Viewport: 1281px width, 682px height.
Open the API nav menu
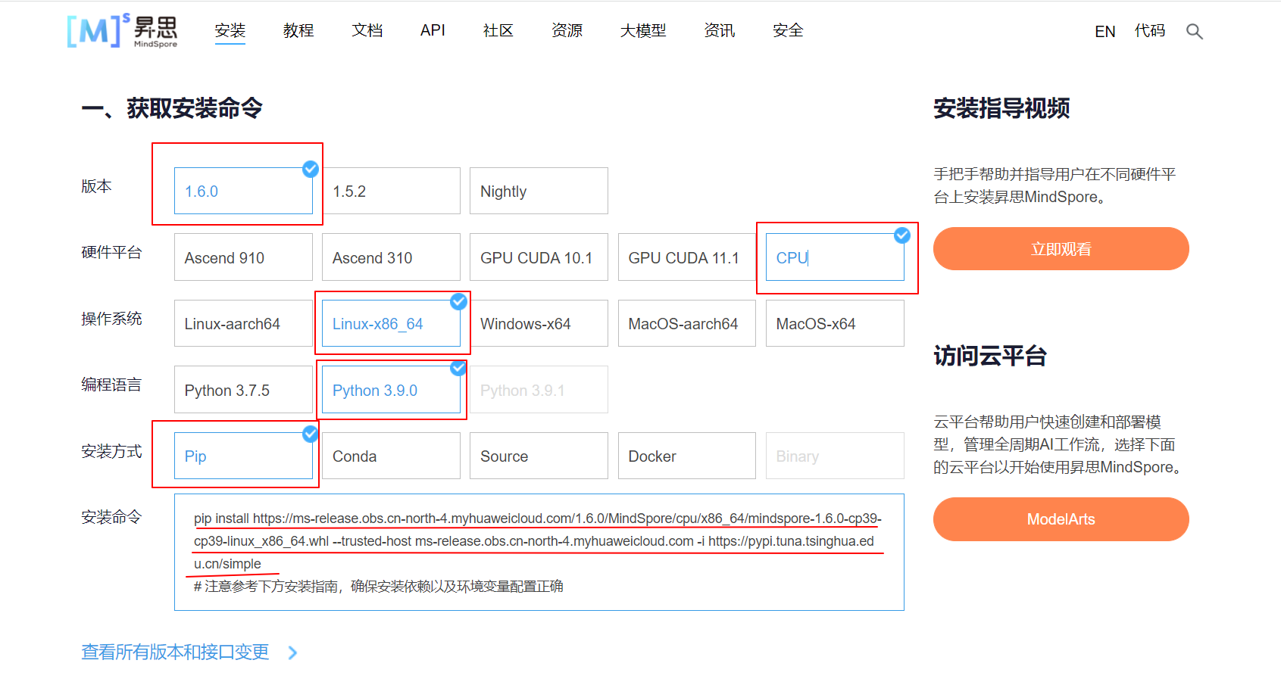433,31
